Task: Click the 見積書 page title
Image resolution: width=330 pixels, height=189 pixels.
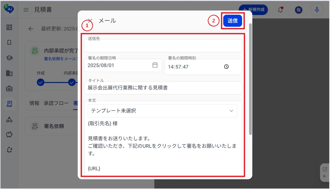Action: click(43, 10)
